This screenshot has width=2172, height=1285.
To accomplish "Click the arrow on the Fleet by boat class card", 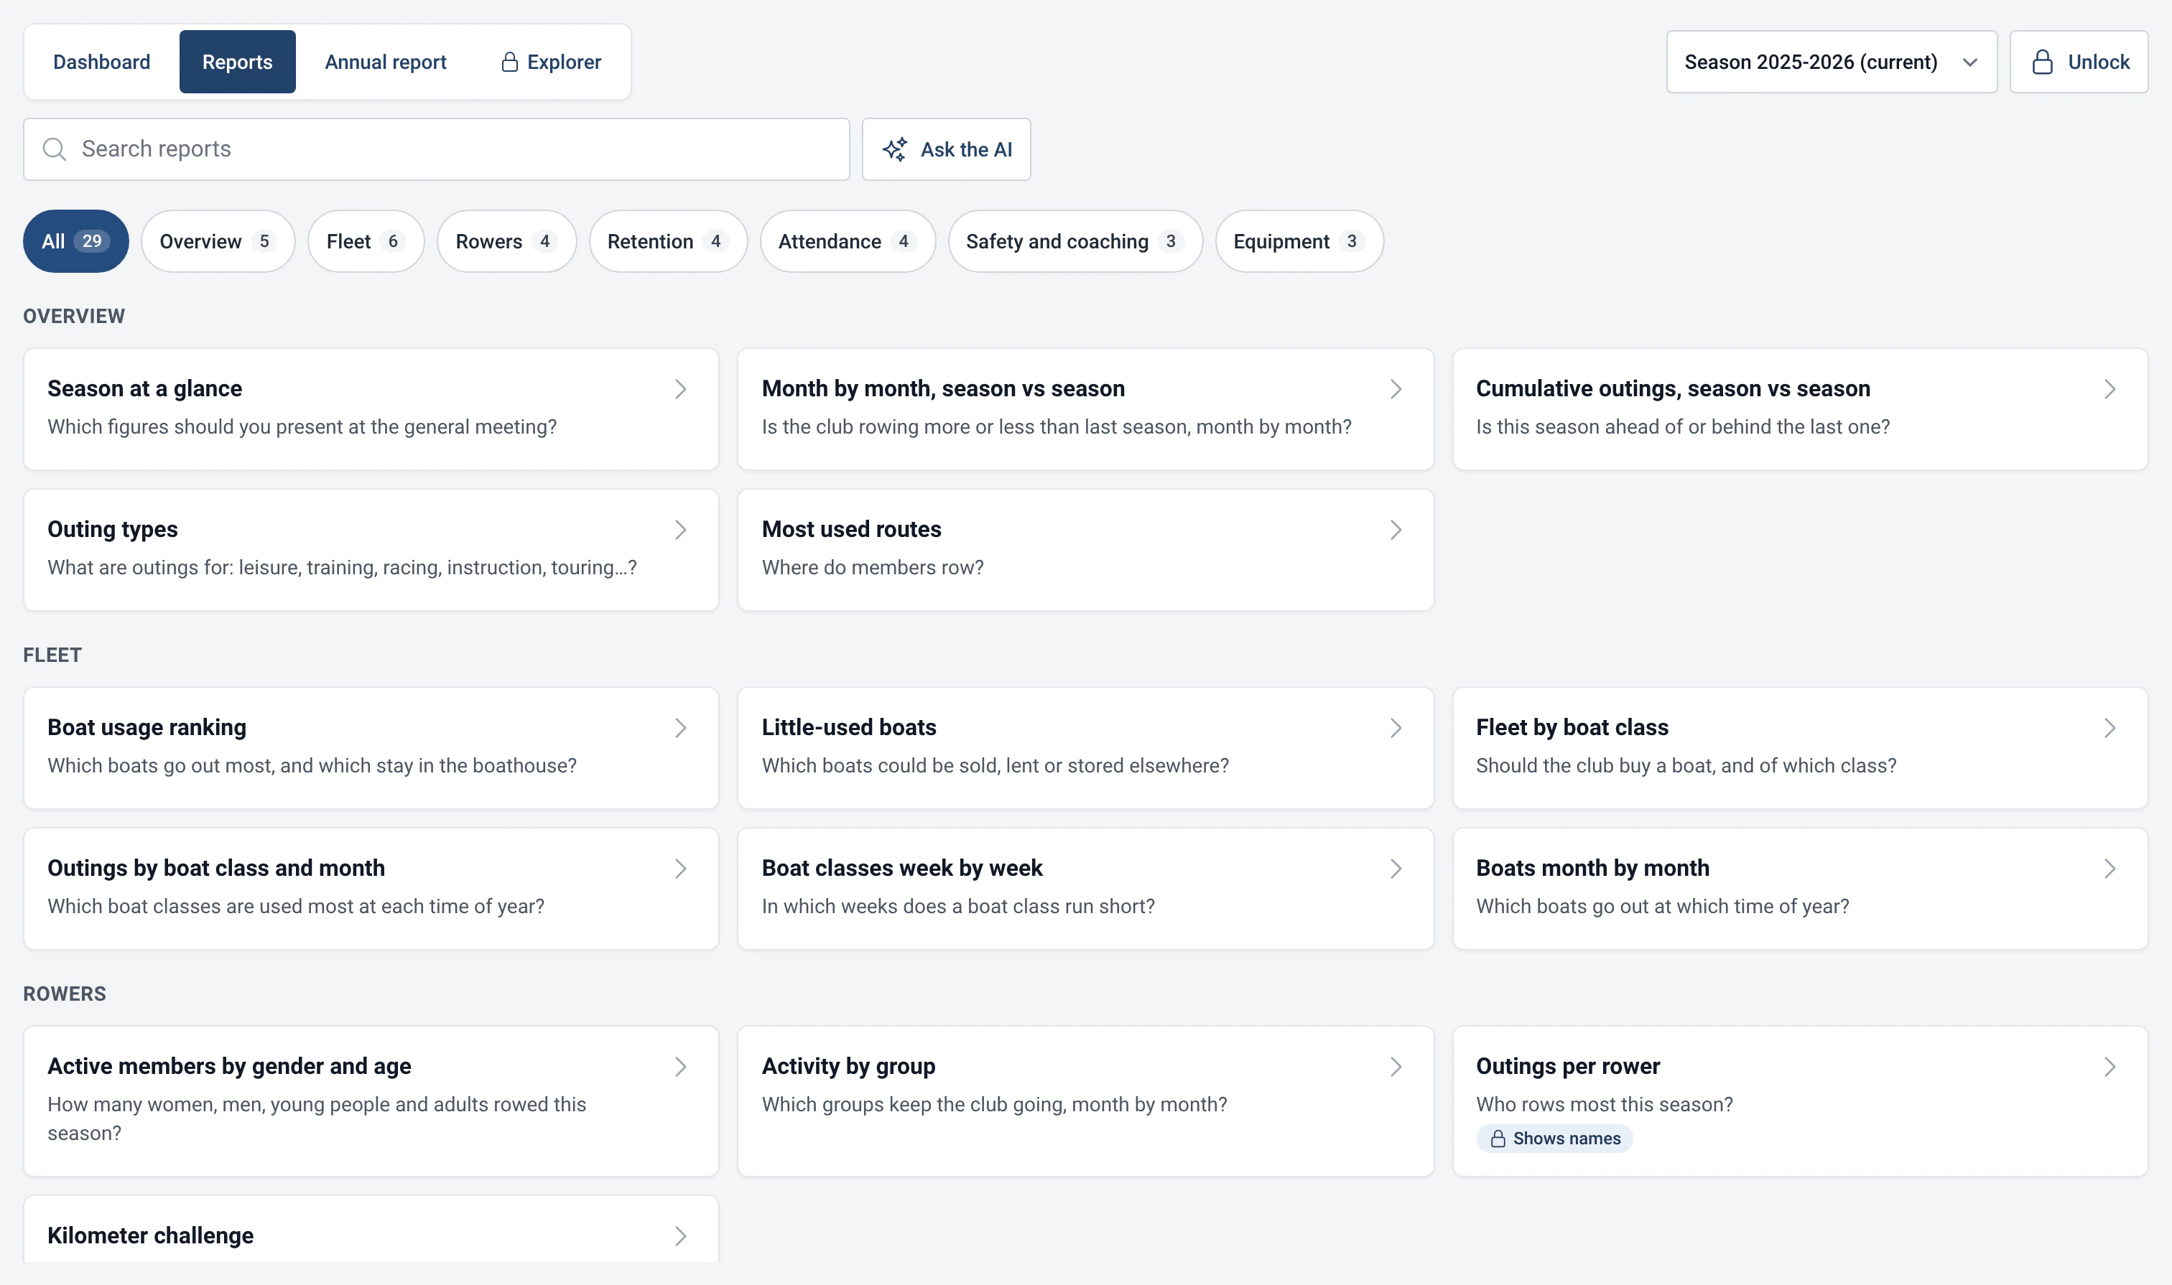I will pyautogui.click(x=2110, y=727).
